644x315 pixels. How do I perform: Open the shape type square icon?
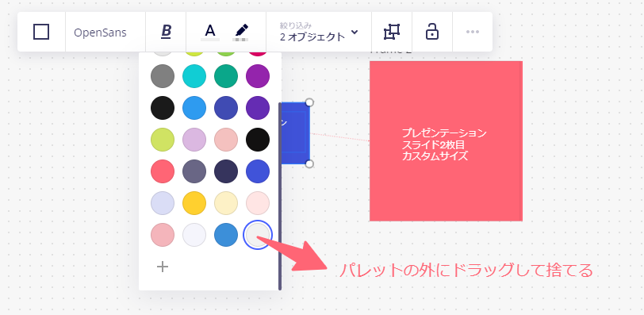pyautogui.click(x=41, y=32)
